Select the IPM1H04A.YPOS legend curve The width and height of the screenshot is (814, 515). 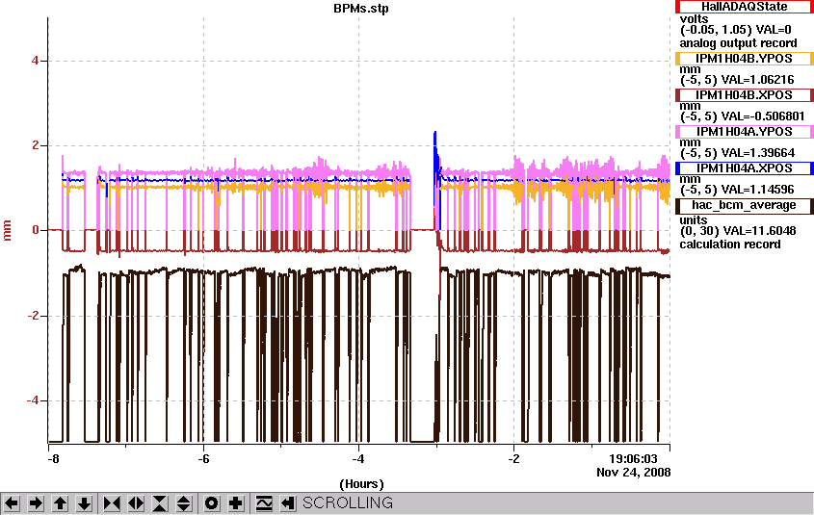coord(744,132)
